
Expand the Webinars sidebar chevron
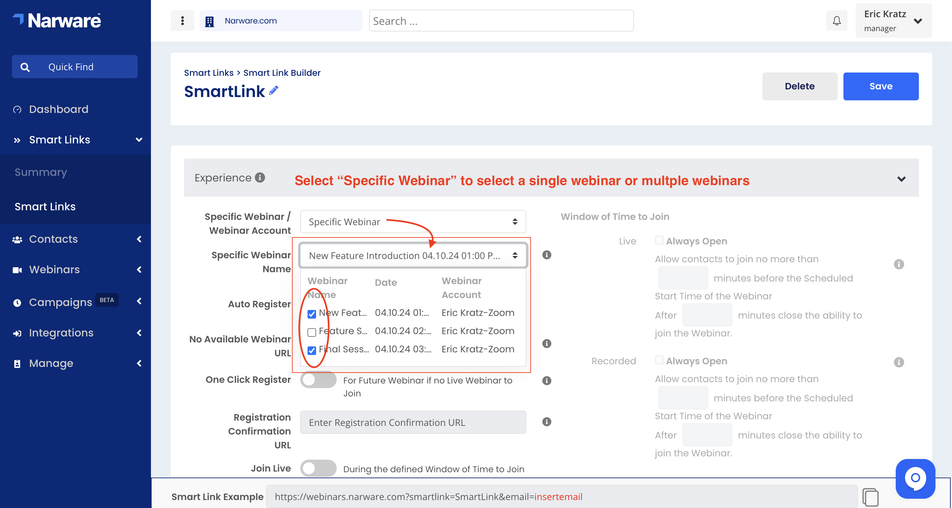point(139,270)
